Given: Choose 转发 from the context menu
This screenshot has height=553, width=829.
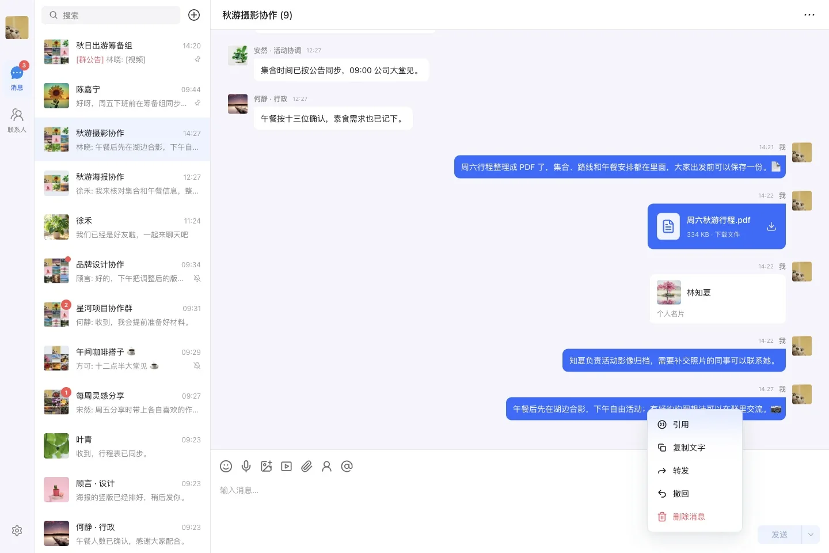Looking at the screenshot, I should [695, 471].
